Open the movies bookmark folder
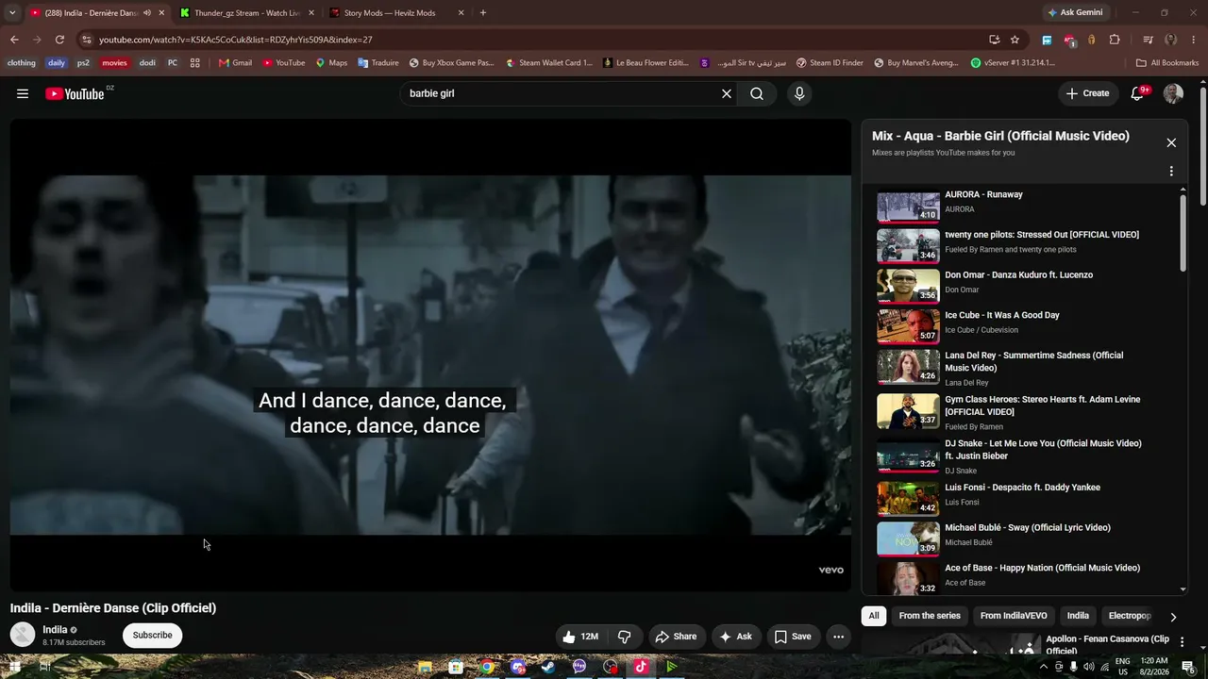The image size is (1208, 679). click(114, 63)
